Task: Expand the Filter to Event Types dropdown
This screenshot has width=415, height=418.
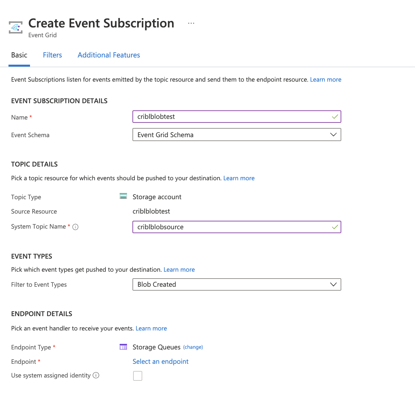Action: (x=333, y=284)
